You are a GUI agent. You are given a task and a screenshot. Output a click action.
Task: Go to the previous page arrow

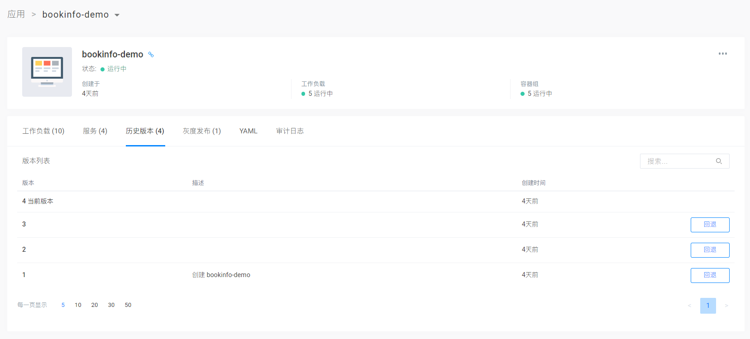click(x=689, y=306)
